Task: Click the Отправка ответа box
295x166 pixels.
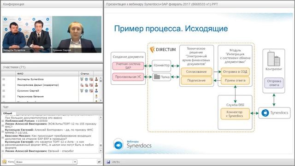Action: tap(274, 83)
